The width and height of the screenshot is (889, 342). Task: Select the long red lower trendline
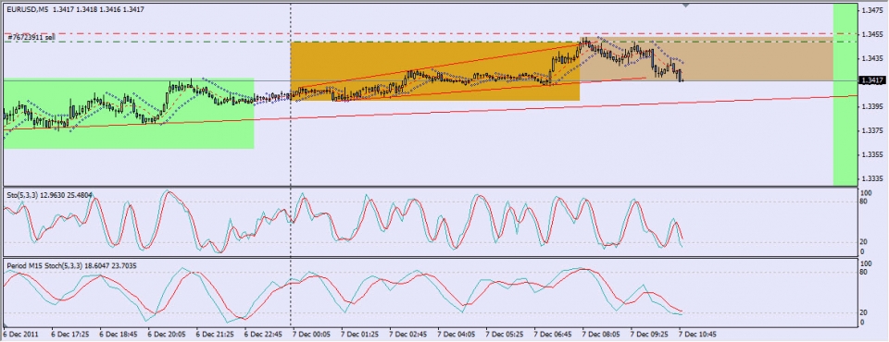[x=431, y=113]
